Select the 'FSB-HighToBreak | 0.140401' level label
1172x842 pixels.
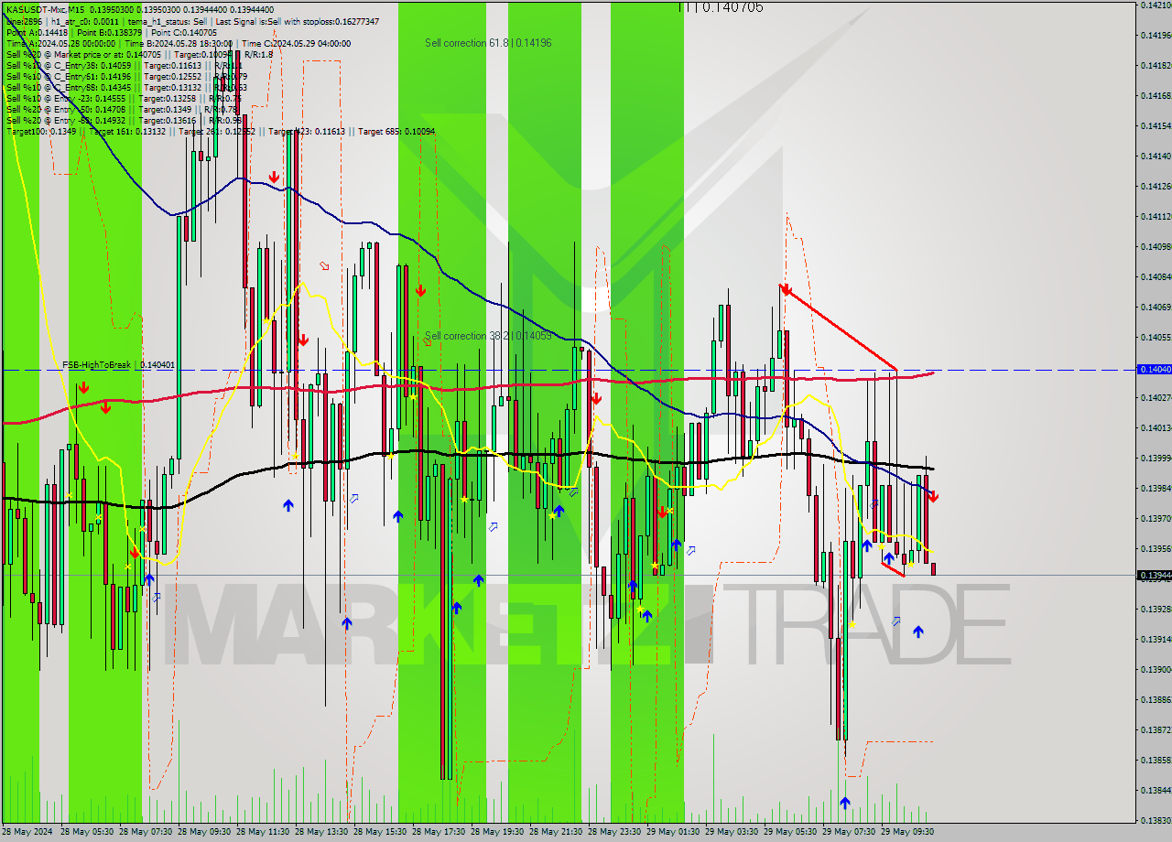coord(118,365)
